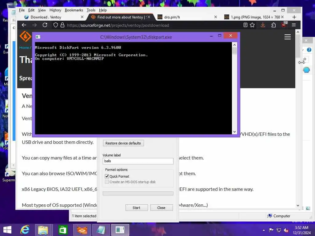
Task: Show hidden tray icons arrow
Action: [x=264, y=230]
